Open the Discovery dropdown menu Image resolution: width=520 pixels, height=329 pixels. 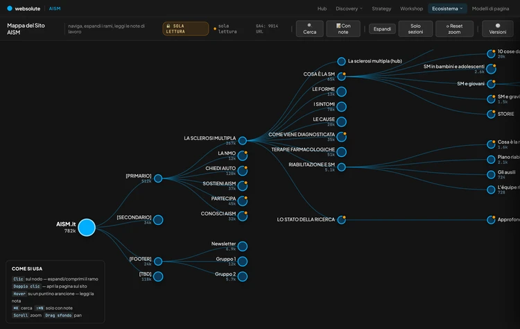pos(349,8)
